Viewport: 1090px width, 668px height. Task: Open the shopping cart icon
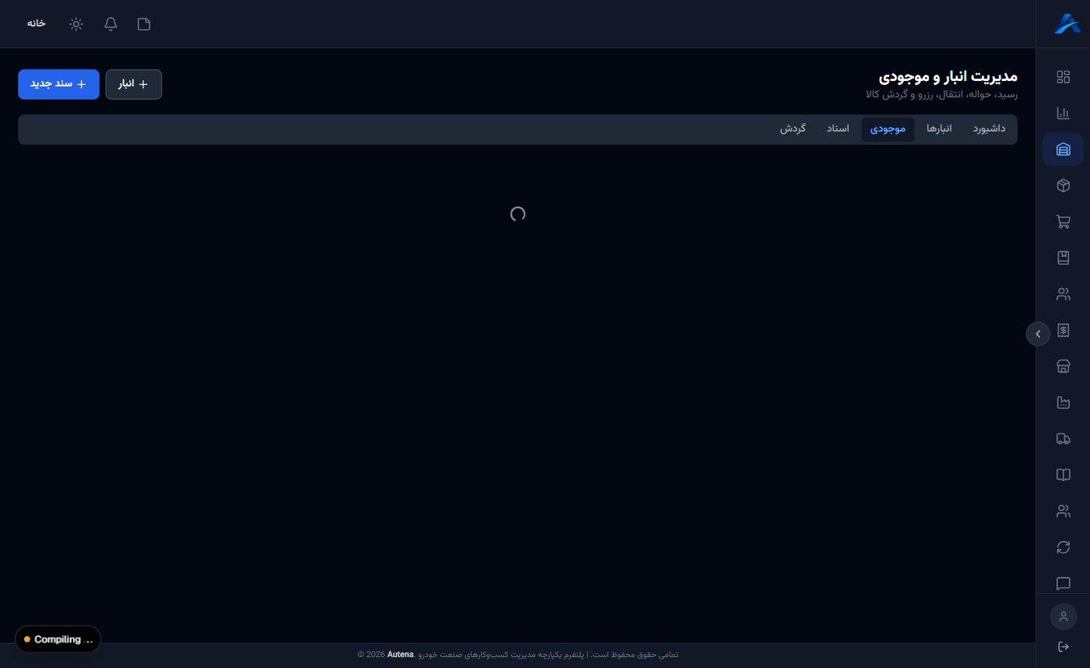1063,222
